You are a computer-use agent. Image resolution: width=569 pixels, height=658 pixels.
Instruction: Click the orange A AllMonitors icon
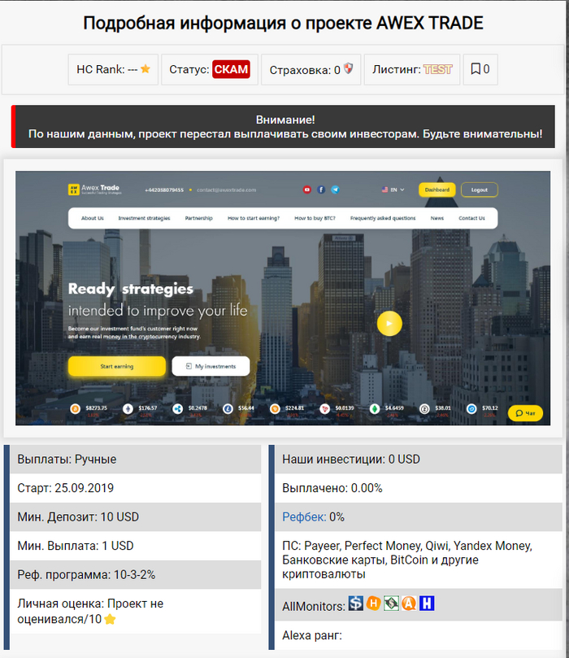[409, 604]
